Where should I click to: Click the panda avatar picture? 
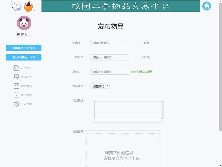coord(24,23)
